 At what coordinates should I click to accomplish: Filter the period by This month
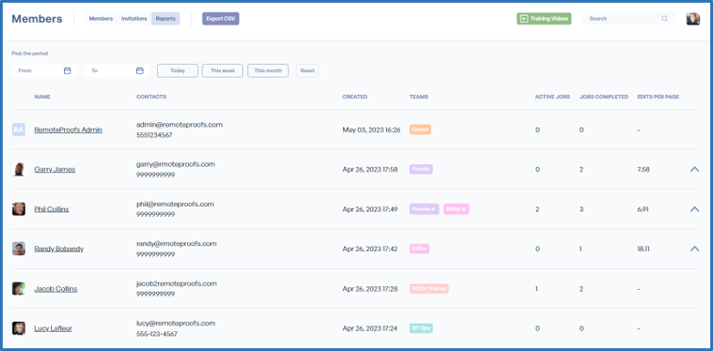click(x=267, y=71)
